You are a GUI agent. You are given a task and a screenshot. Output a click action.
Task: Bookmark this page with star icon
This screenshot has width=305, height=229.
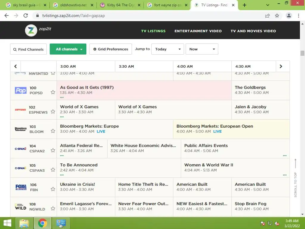277,16
